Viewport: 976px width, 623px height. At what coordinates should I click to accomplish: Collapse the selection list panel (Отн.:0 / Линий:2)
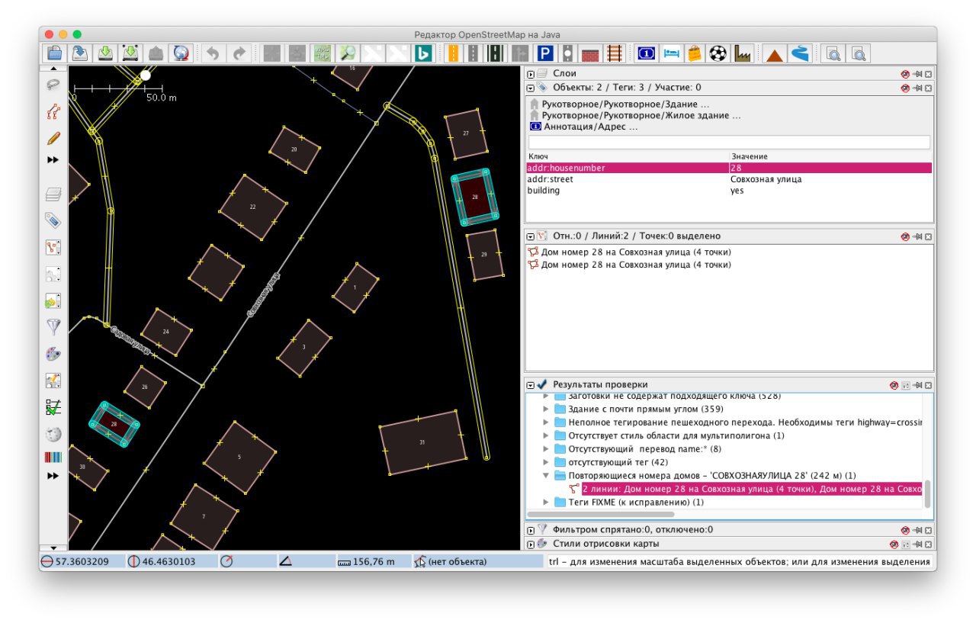click(x=531, y=236)
